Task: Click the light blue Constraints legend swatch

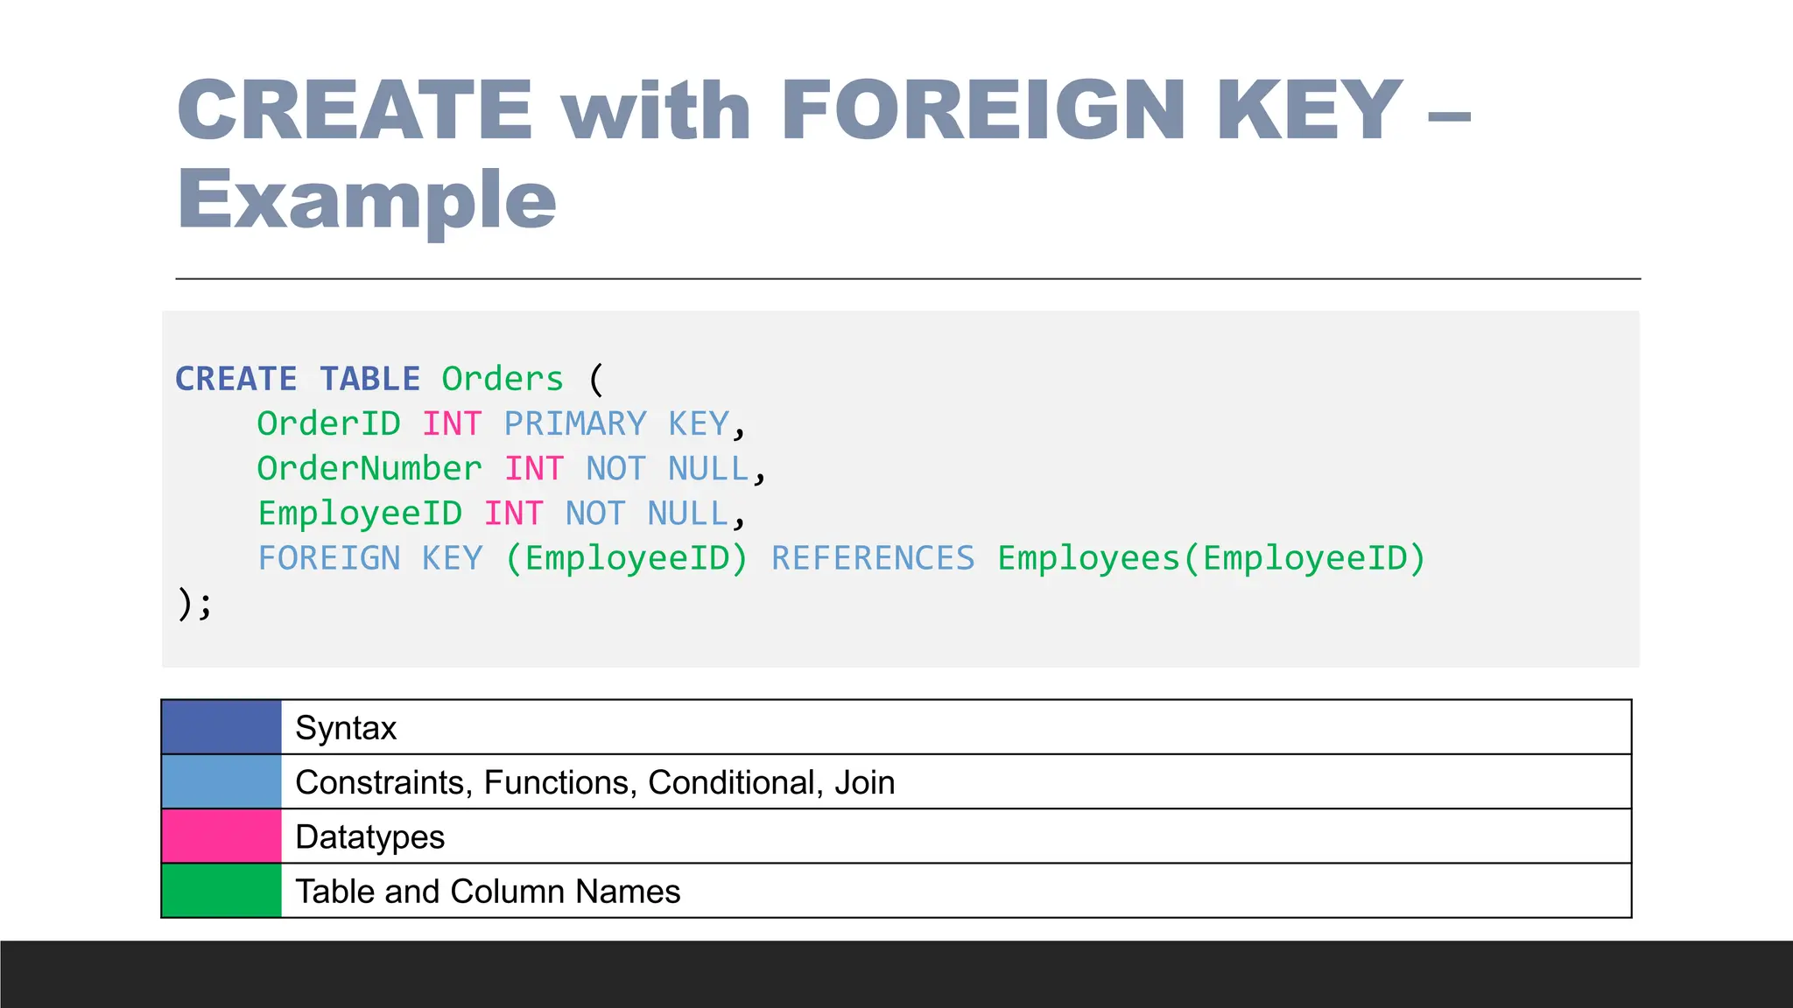Action: tap(221, 781)
